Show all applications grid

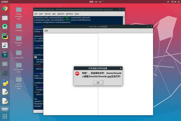point(5,116)
